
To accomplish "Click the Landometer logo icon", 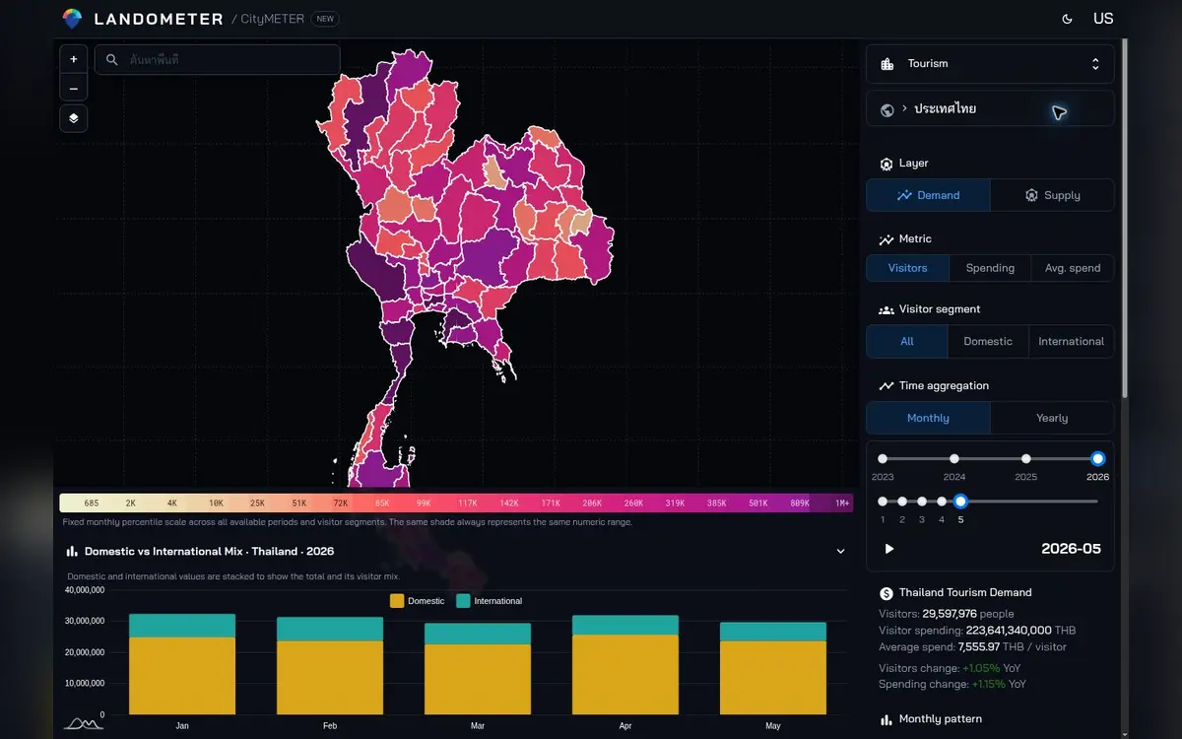I will point(72,19).
